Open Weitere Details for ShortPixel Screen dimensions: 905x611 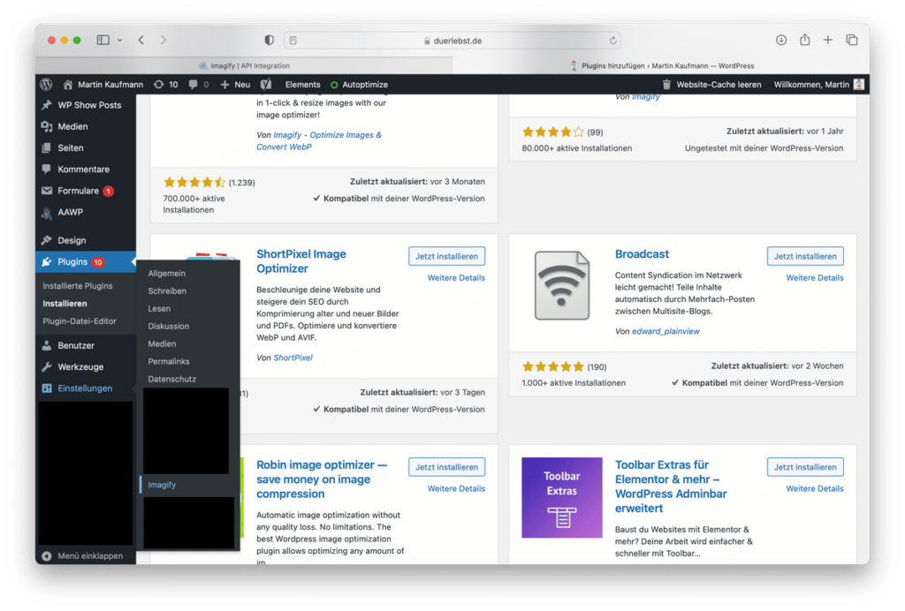(456, 278)
